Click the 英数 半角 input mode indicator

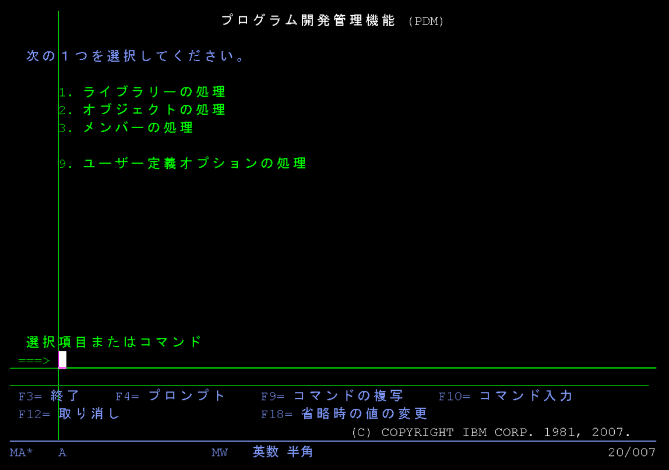283,452
